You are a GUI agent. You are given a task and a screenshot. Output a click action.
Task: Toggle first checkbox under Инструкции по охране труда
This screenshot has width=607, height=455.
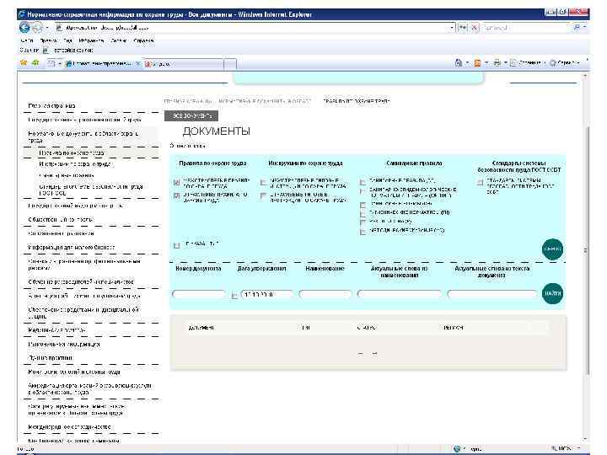(x=263, y=182)
